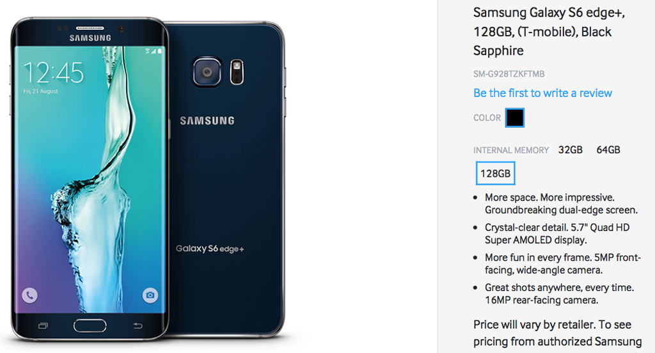Click the rear camera lens on phone back

(x=207, y=72)
